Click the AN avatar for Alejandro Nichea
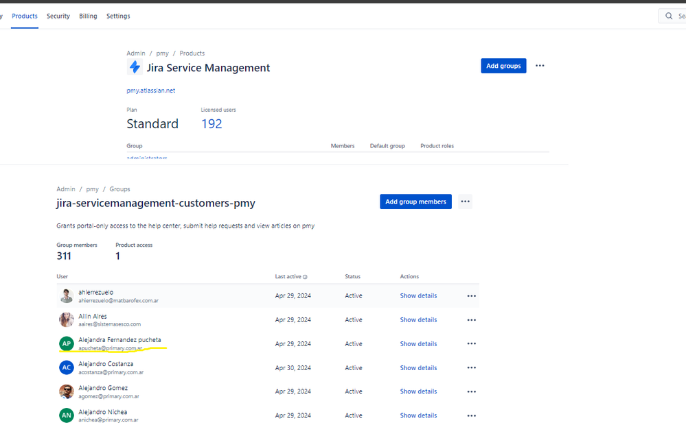Image resolution: width=686 pixels, height=425 pixels. coord(67,415)
